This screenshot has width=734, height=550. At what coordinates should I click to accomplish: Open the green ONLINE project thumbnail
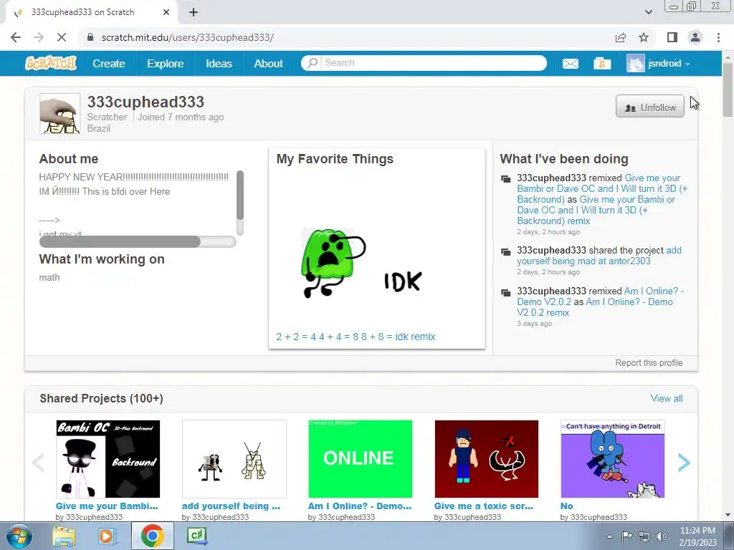coord(361,459)
